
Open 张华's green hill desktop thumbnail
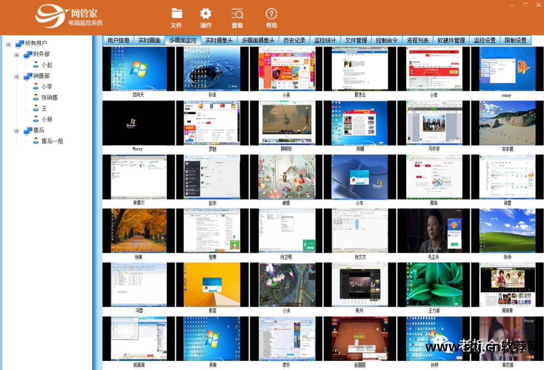pyautogui.click(x=507, y=231)
